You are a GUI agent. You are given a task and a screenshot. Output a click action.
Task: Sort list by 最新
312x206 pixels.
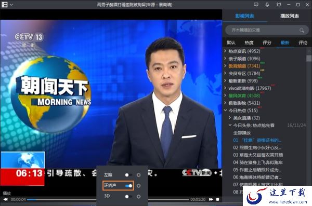pos(285,43)
